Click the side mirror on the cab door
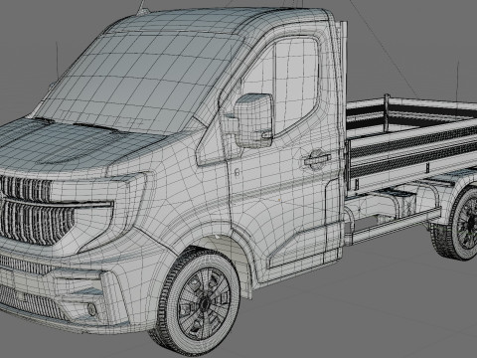The height and width of the screenshot is (358, 477). point(253,120)
